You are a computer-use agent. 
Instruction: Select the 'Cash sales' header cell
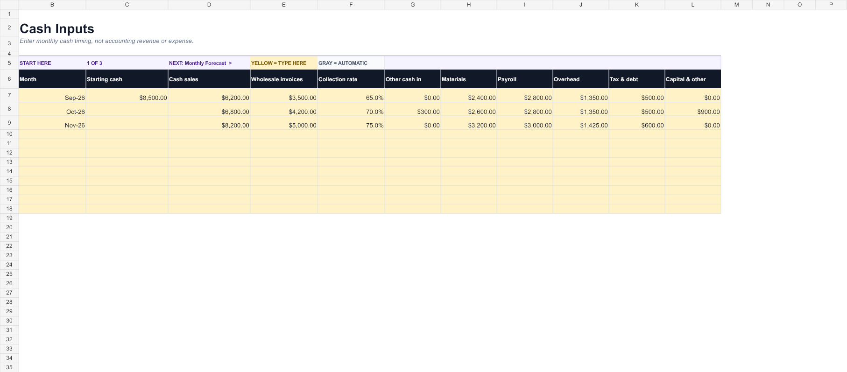(209, 79)
